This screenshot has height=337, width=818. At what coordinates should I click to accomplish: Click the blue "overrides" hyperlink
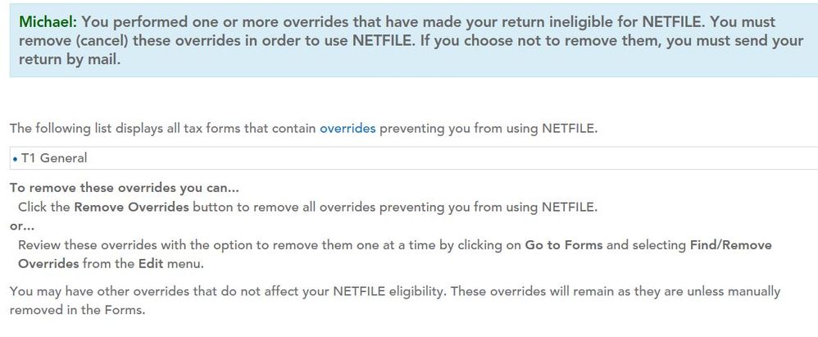[x=347, y=129]
